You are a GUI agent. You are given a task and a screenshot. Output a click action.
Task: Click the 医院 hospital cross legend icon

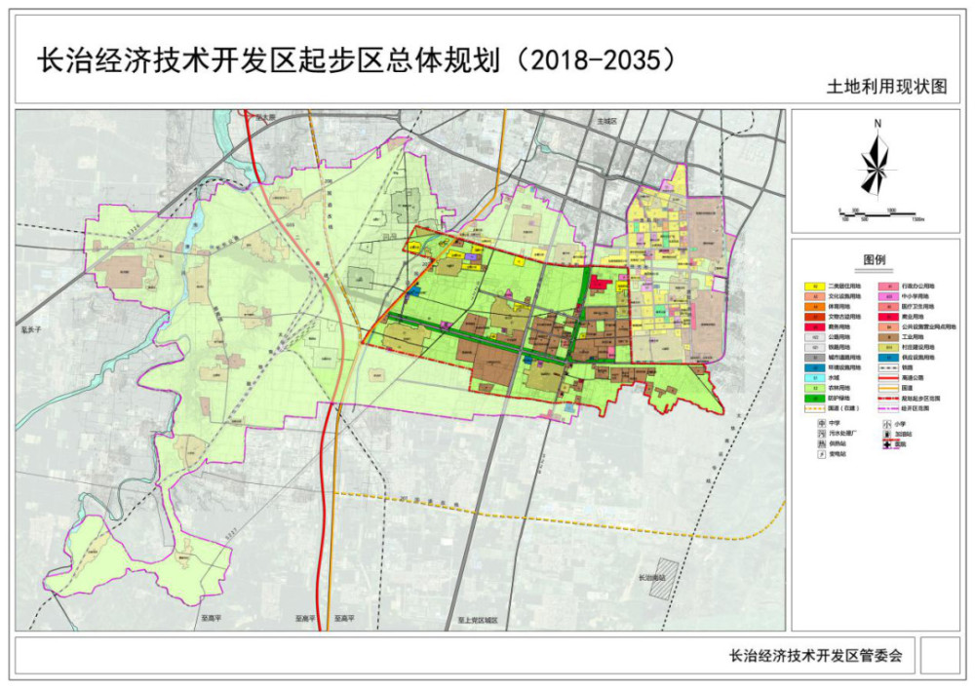point(887,444)
